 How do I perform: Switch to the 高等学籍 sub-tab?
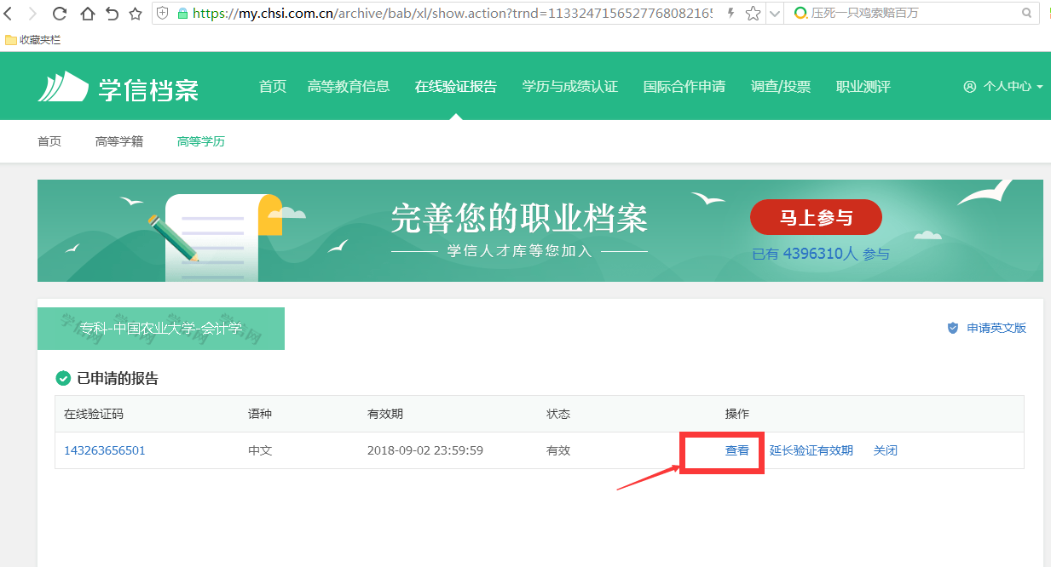coord(119,141)
